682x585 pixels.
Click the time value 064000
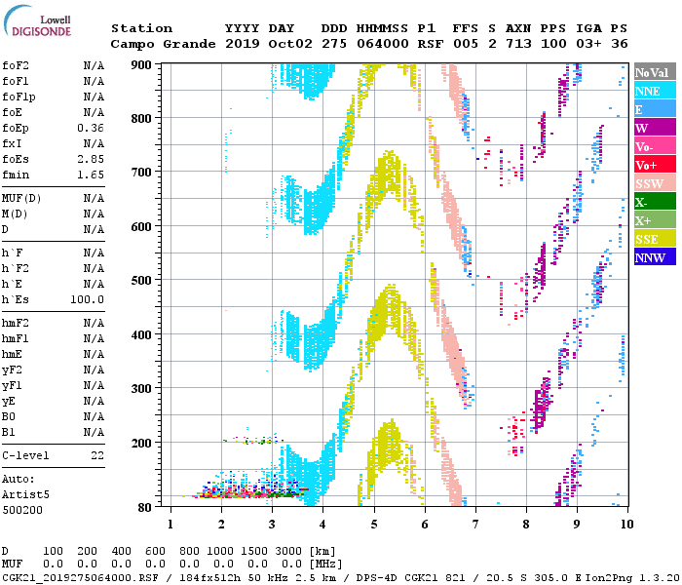383,44
